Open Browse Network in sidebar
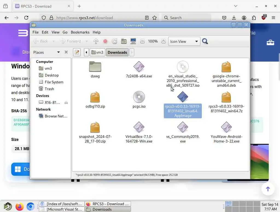The width and height of the screenshot is (280, 212). click(56, 116)
